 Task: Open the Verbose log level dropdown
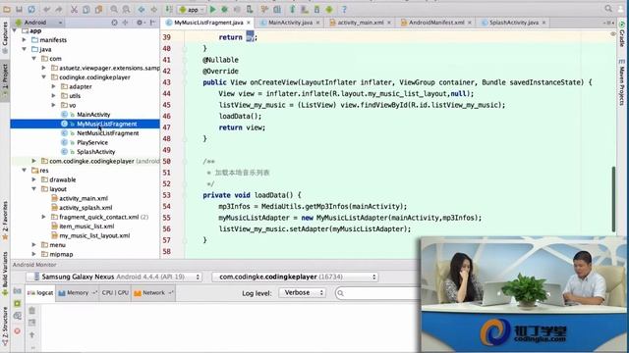[302, 293]
